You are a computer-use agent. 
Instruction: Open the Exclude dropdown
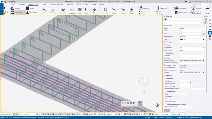203,73
